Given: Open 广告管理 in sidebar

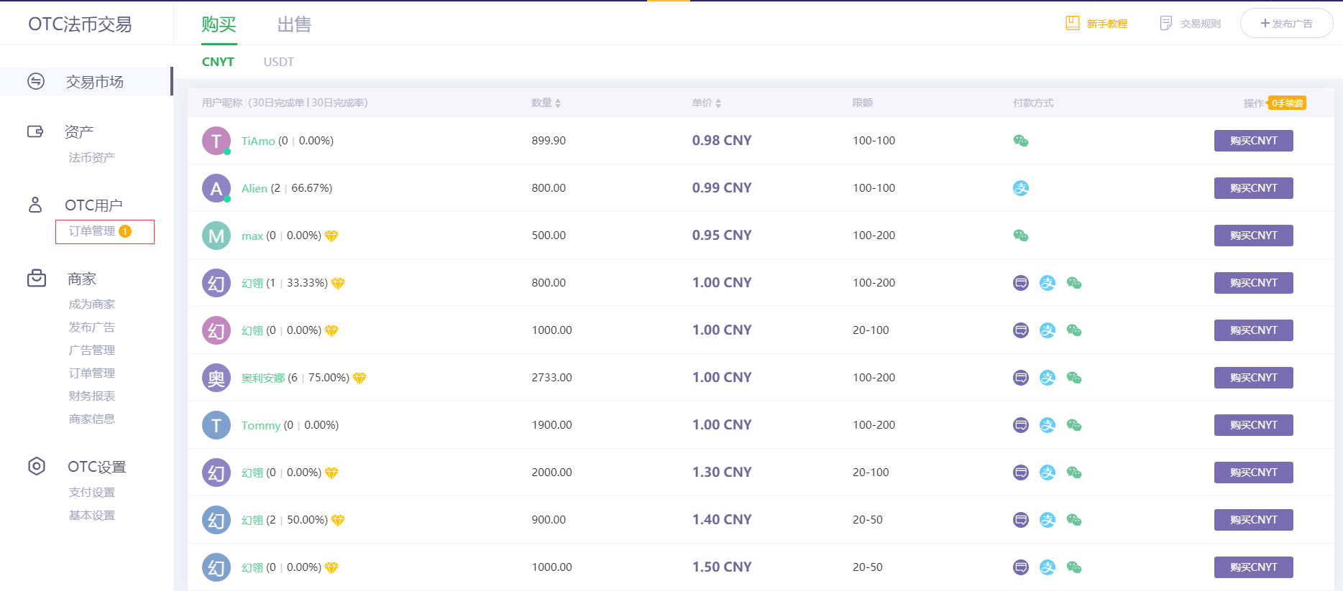Looking at the screenshot, I should tap(91, 350).
